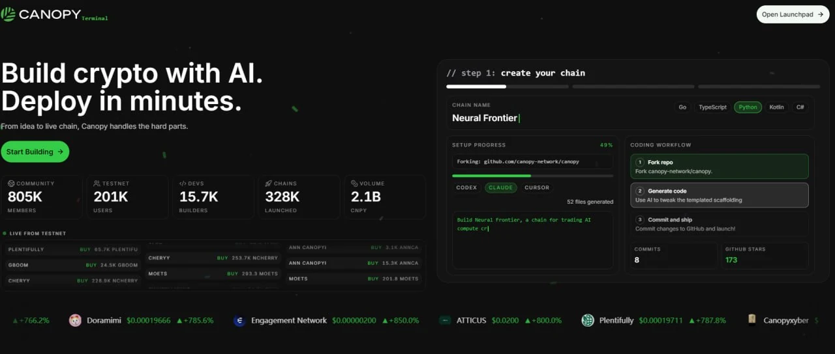Open the Chains 328K launched card
835x354 pixels.
[299, 197]
